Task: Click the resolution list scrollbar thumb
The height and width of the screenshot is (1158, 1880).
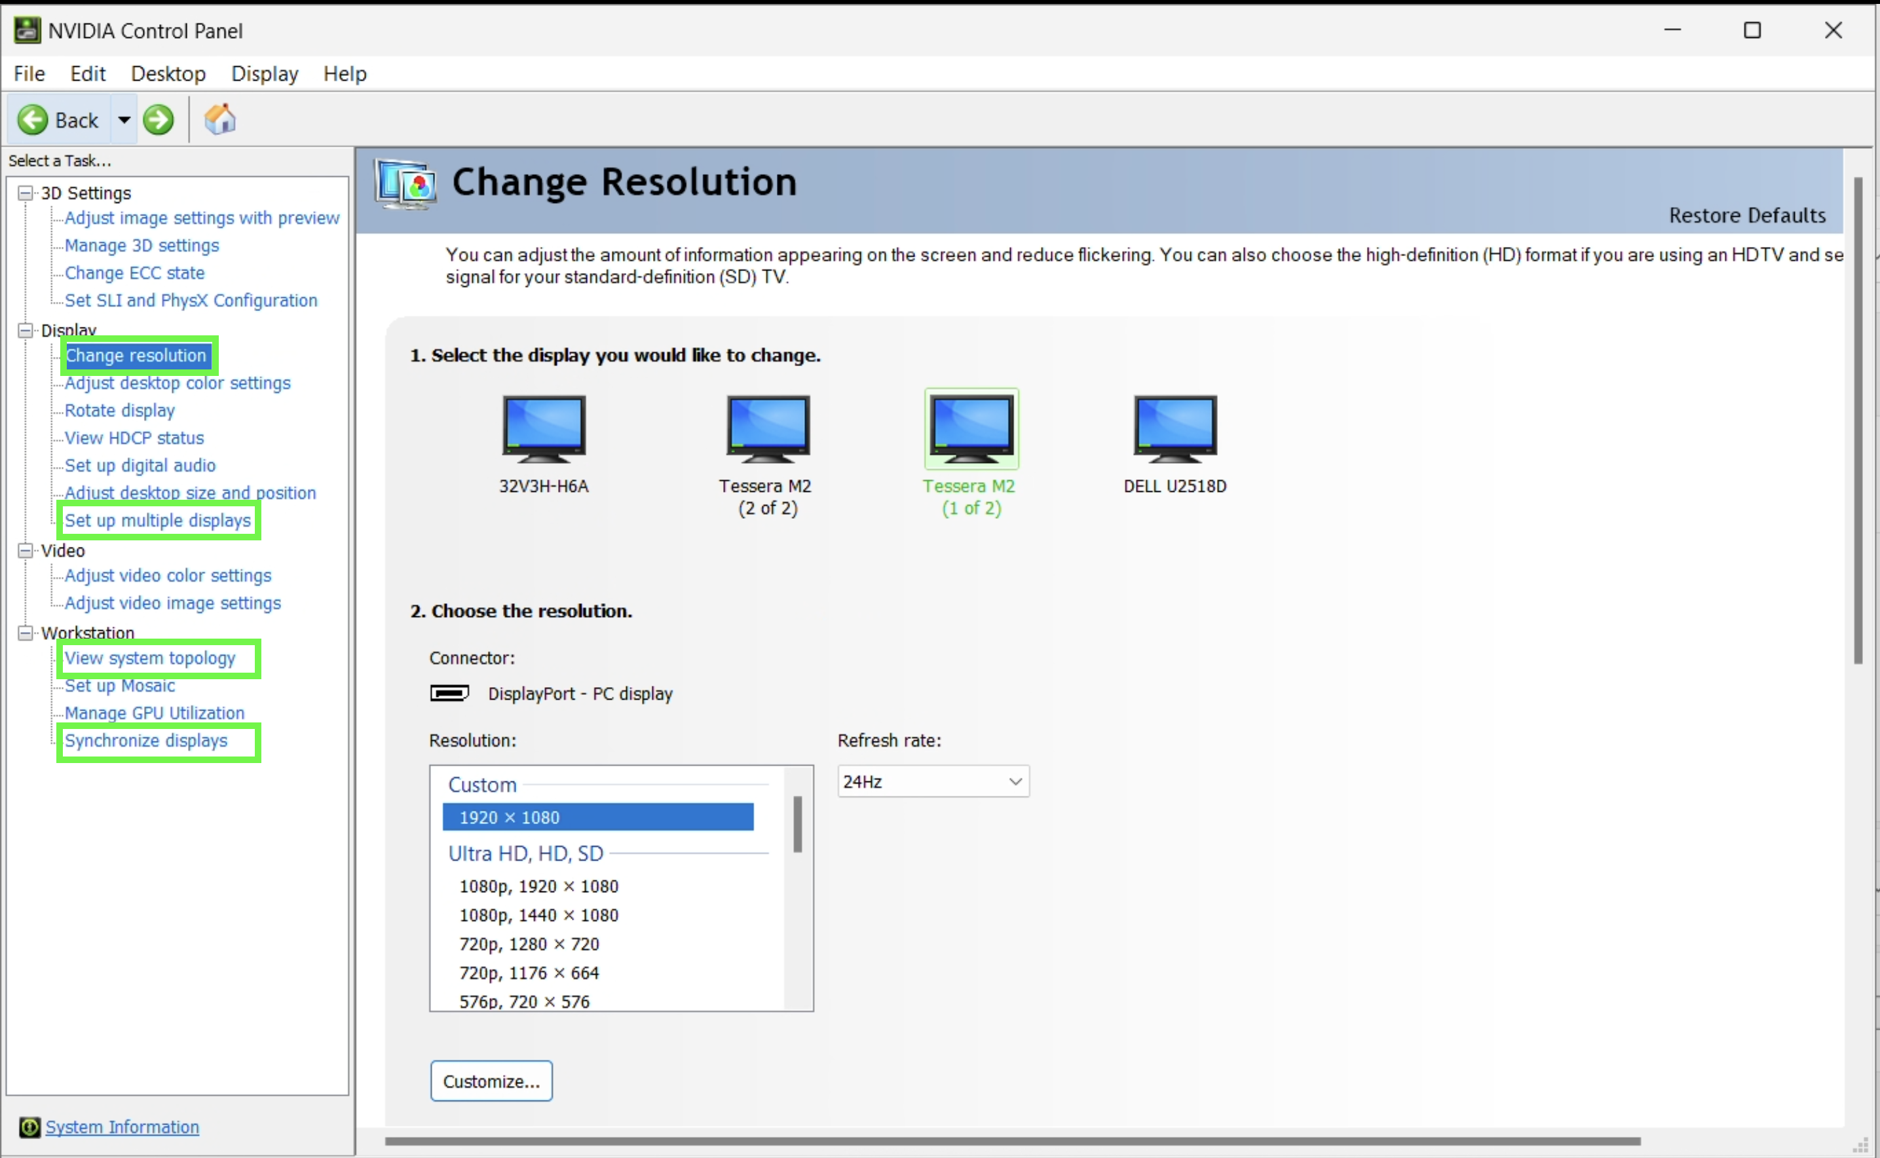Action: [x=797, y=824]
